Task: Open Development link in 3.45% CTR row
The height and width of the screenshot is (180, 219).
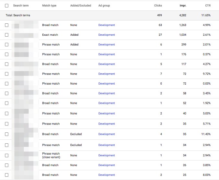Action: tap(107, 93)
